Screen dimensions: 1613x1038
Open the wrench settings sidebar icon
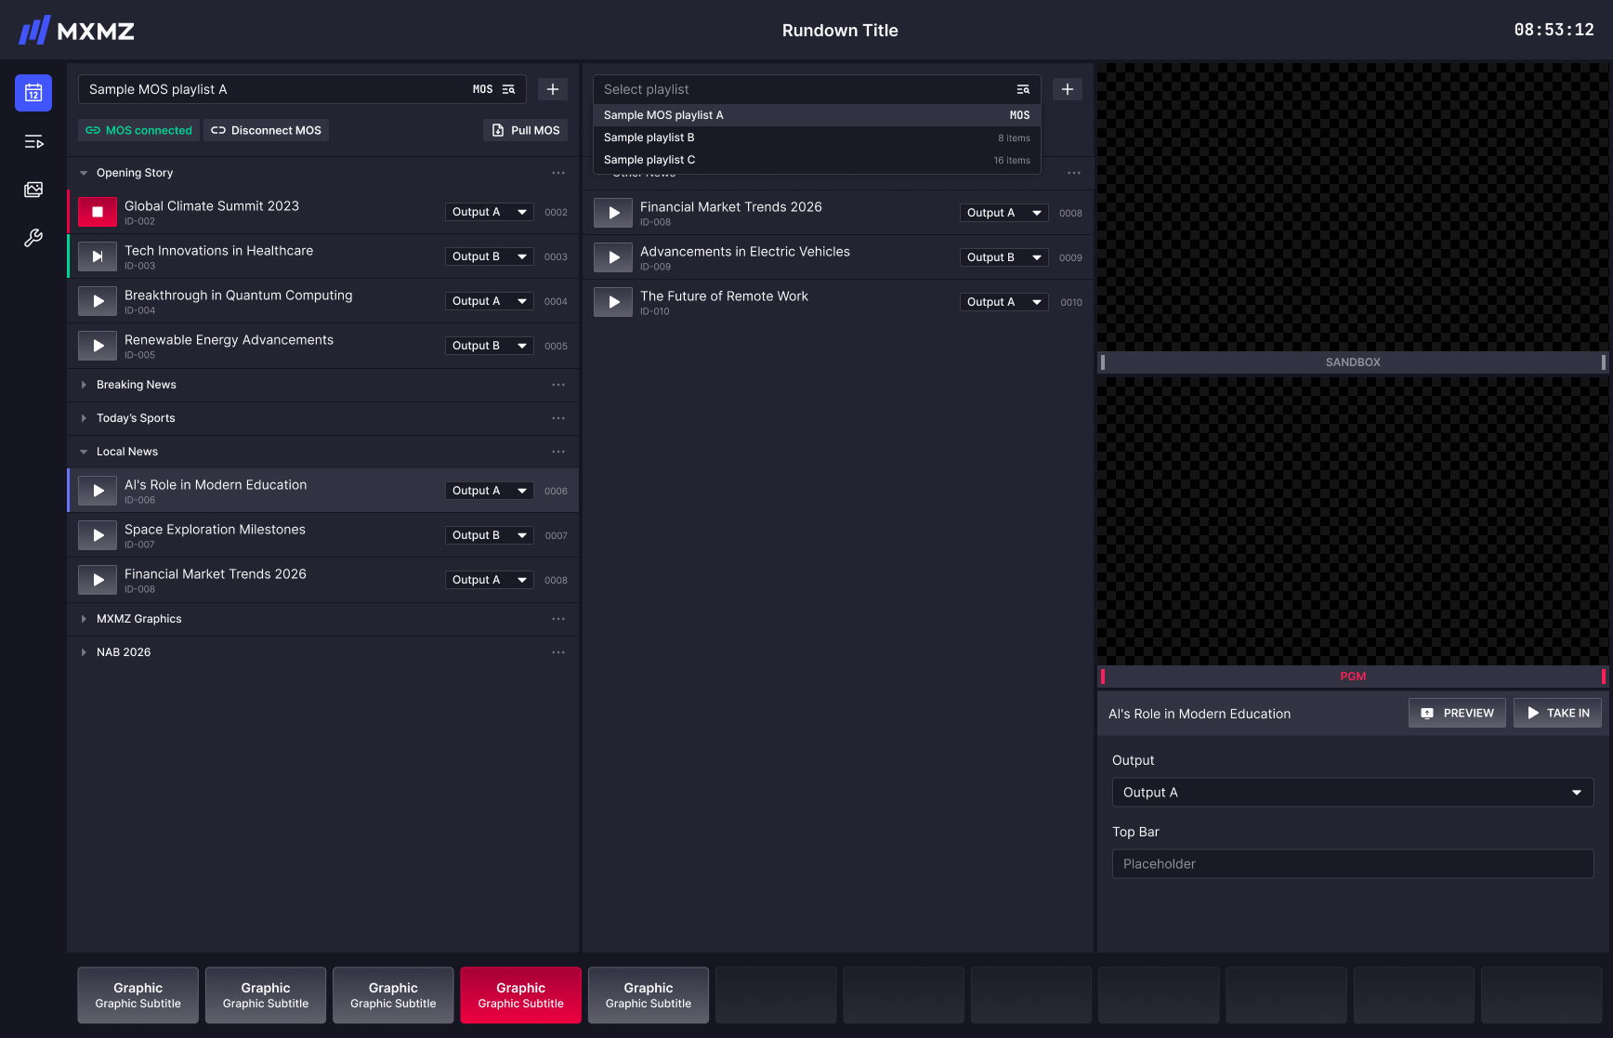(33, 238)
